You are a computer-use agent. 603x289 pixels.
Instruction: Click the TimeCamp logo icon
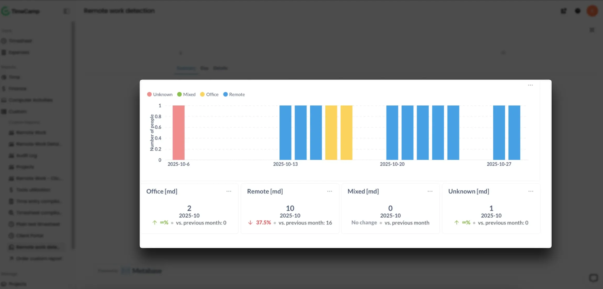click(5, 11)
